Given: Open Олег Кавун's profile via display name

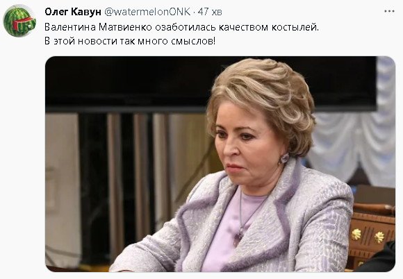Looking at the screenshot, I should [73, 12].
